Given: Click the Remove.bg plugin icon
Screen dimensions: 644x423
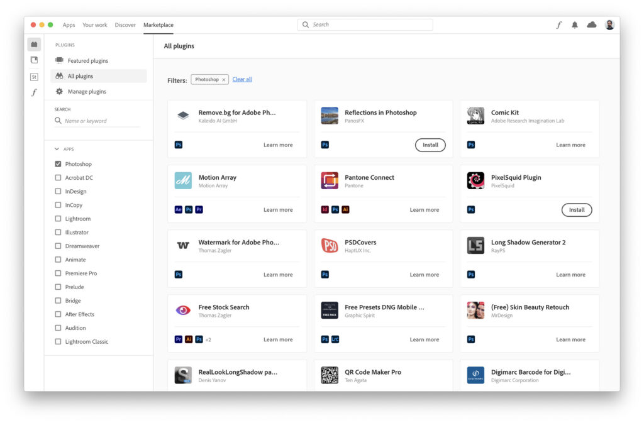Looking at the screenshot, I should click(x=183, y=116).
